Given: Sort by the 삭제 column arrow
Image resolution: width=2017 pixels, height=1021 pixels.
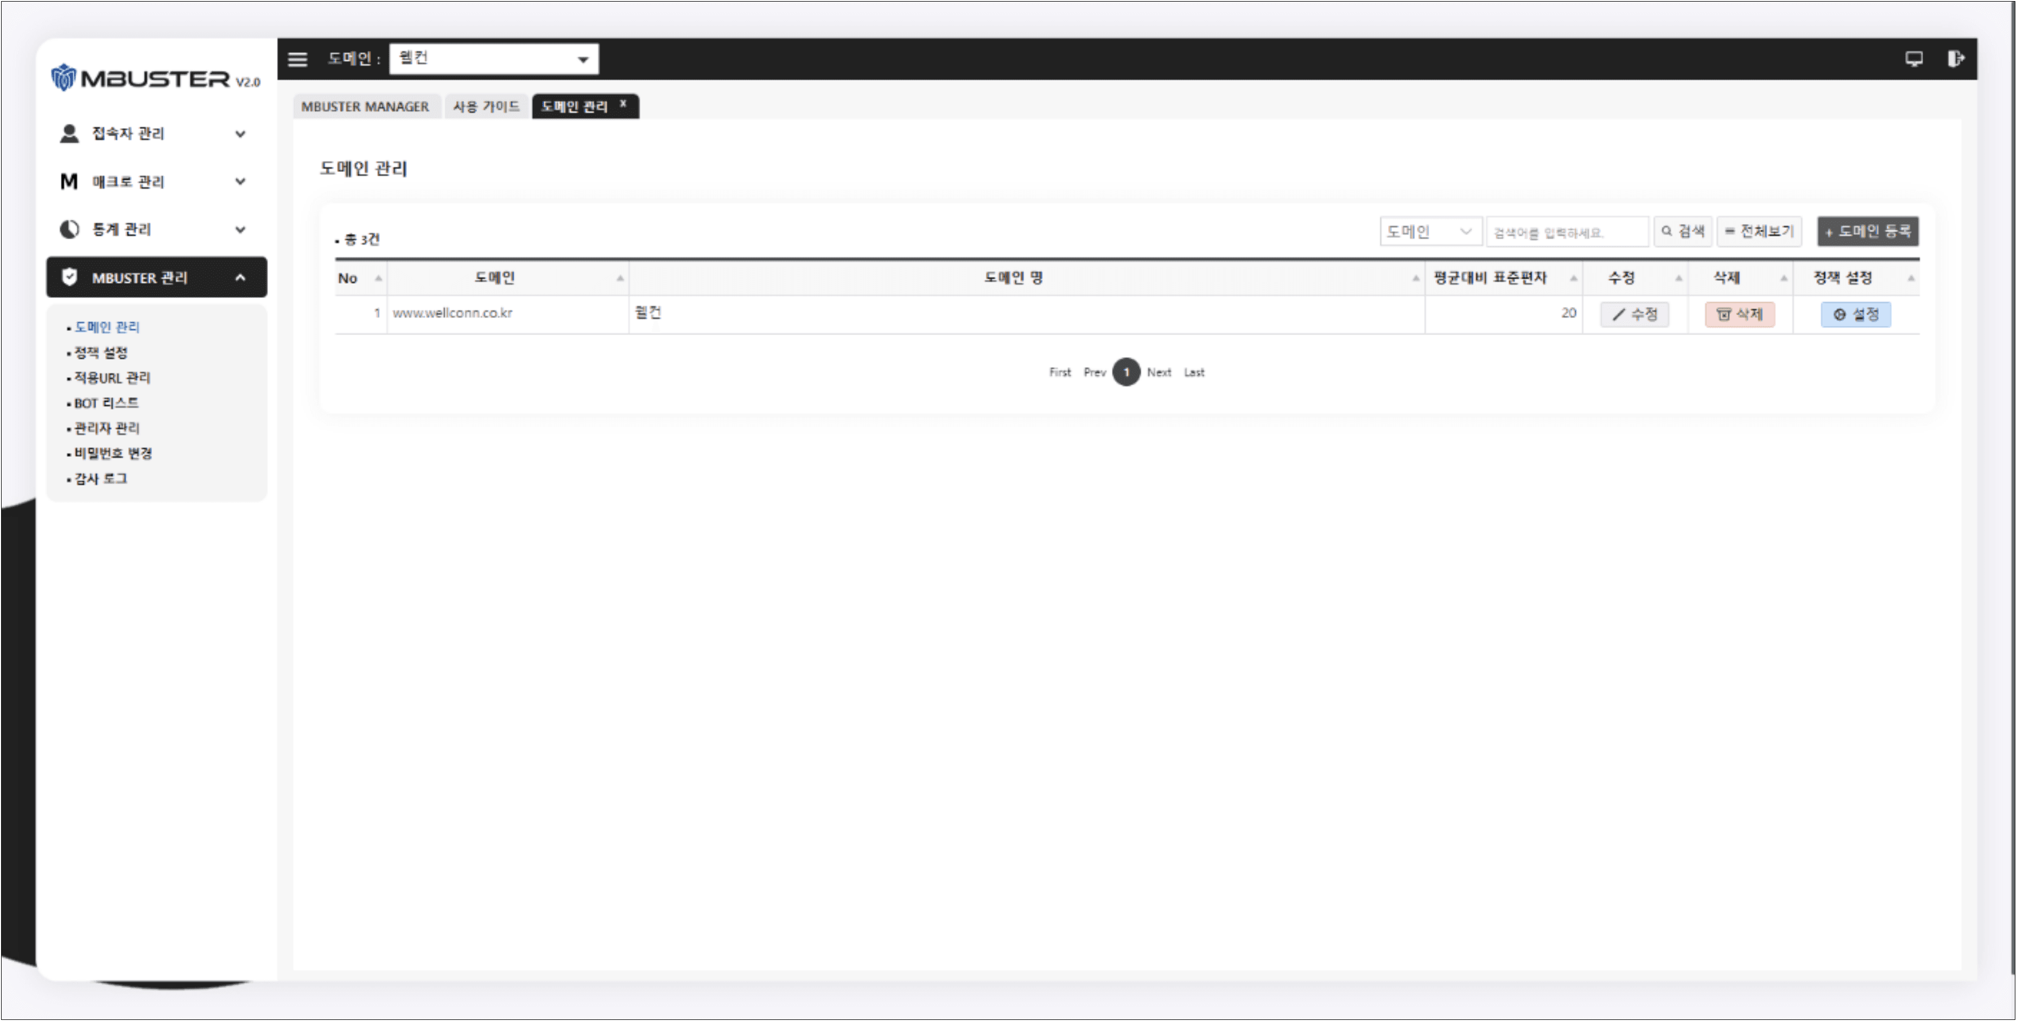Looking at the screenshot, I should tap(1783, 279).
